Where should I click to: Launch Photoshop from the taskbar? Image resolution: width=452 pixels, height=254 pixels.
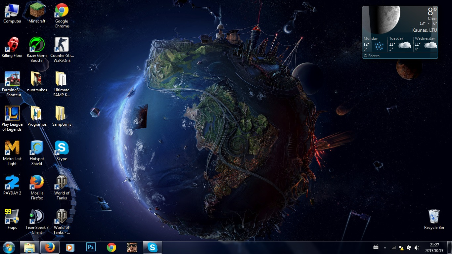[91, 247]
